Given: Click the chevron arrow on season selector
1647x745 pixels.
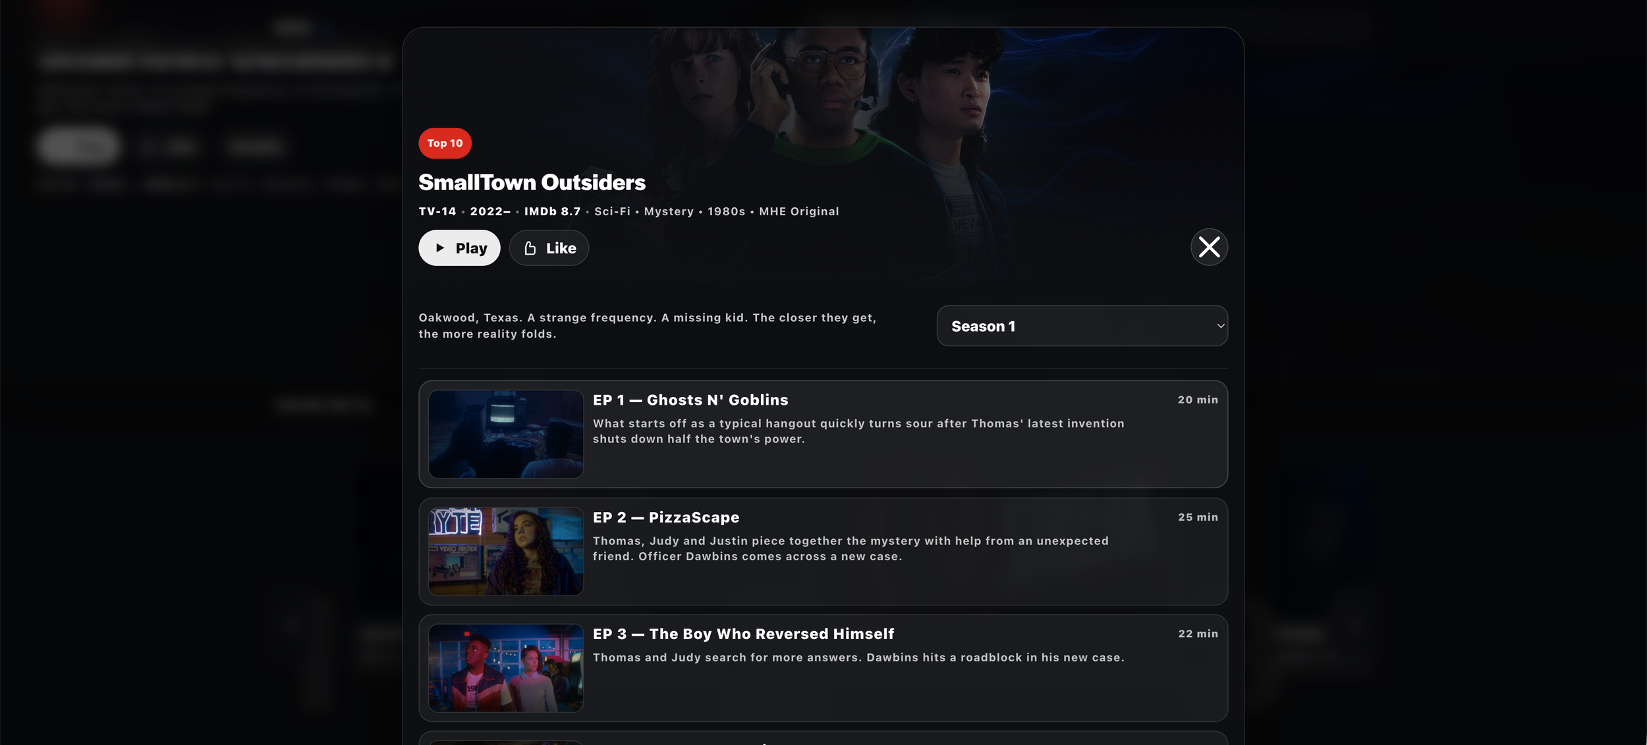Looking at the screenshot, I should tap(1220, 326).
